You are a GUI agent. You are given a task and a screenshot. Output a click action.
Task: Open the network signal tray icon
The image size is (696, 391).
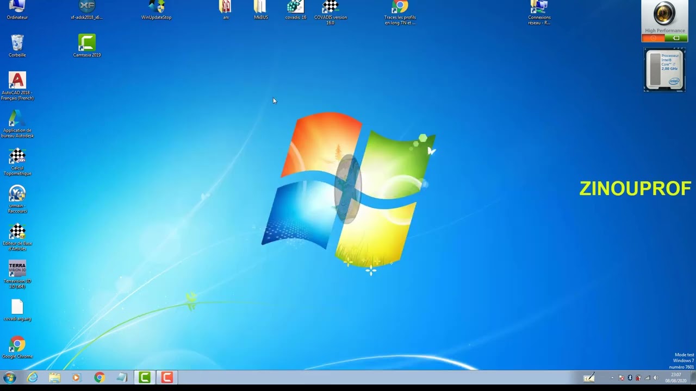(x=647, y=377)
